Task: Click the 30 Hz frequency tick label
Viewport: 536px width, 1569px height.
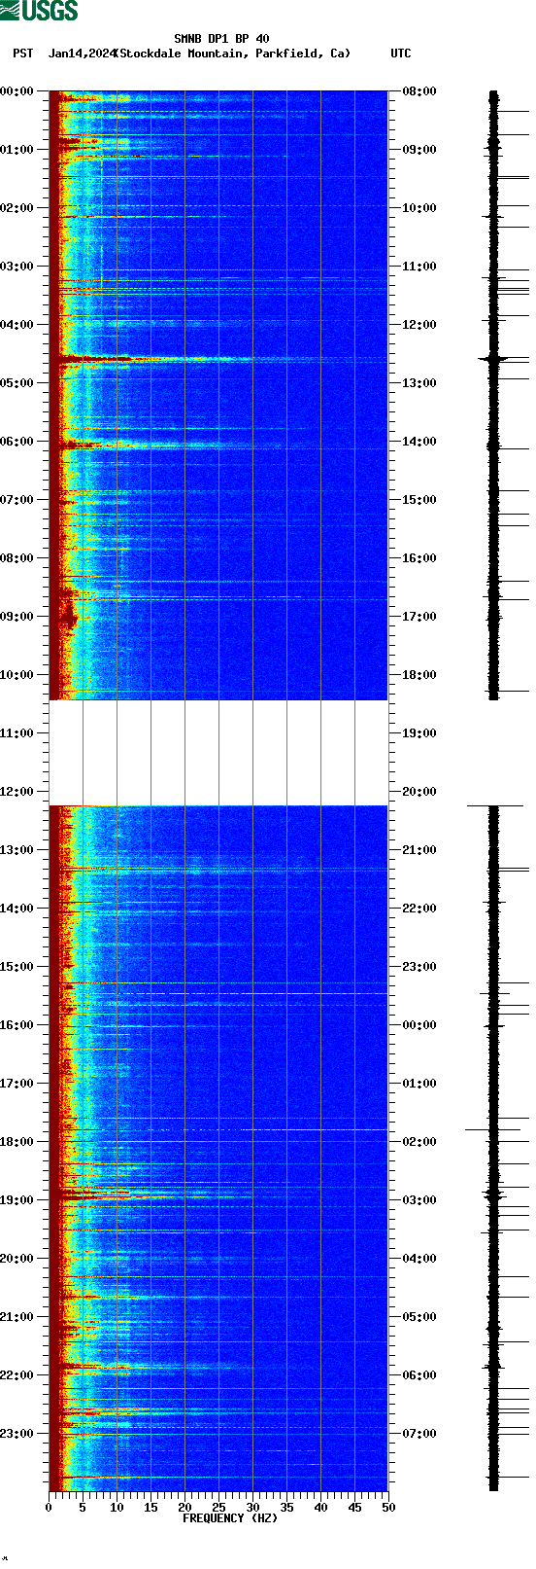Action: 252,1508
